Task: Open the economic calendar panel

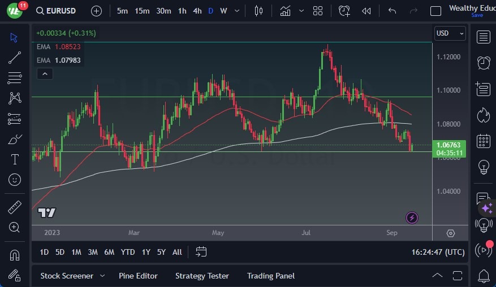Action: (x=484, y=141)
